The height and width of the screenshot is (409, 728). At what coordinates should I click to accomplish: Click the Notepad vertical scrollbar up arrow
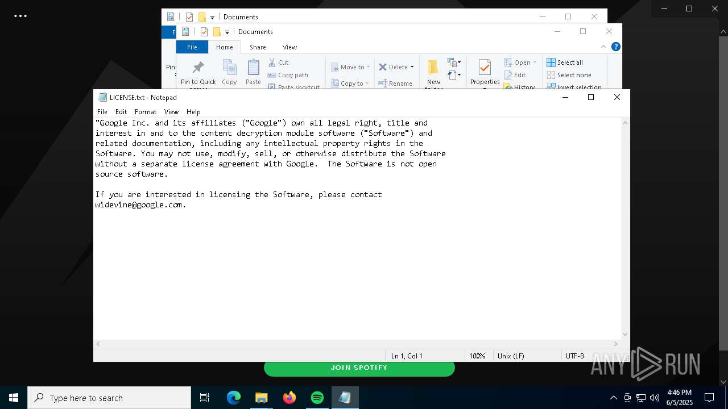pyautogui.click(x=625, y=123)
